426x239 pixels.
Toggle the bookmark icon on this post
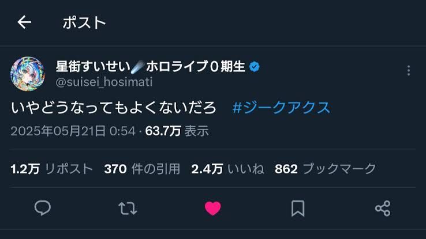tap(298, 208)
